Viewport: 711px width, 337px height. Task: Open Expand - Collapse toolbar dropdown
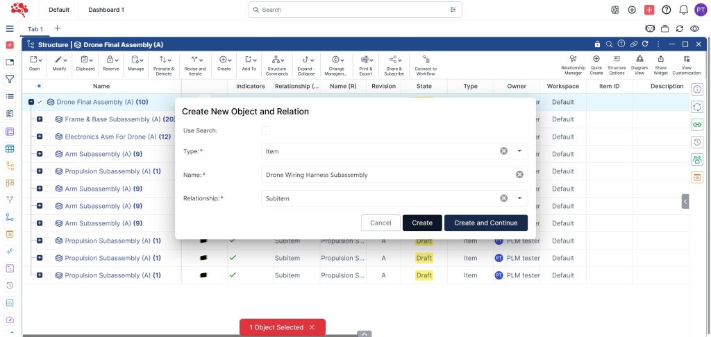[x=306, y=65]
